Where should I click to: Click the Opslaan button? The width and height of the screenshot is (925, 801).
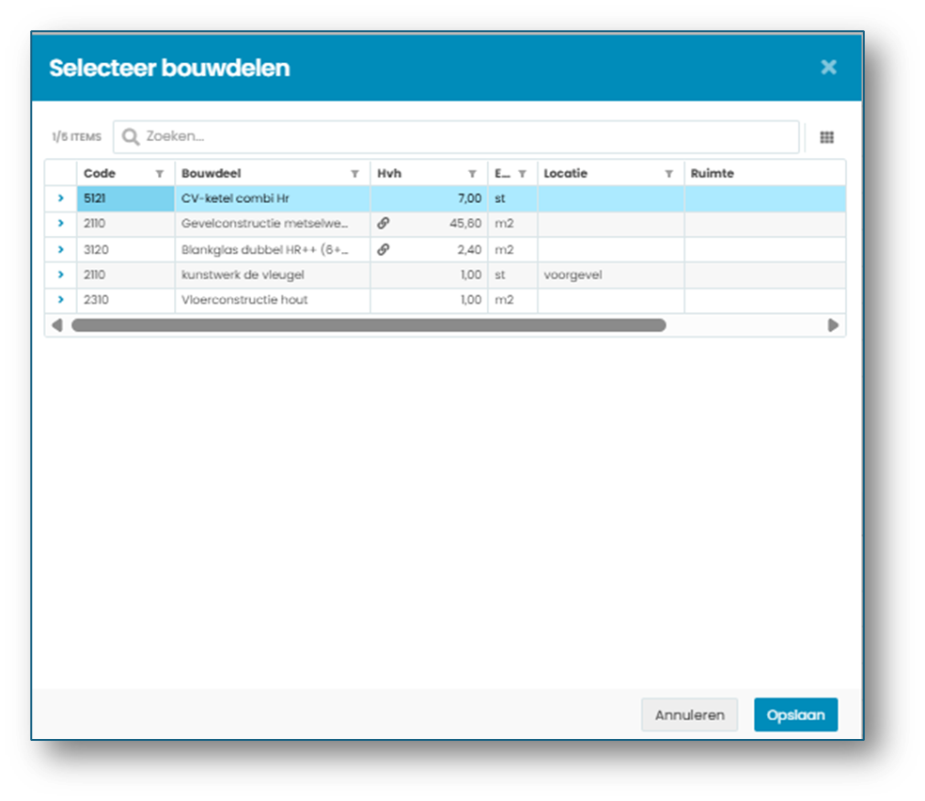click(795, 715)
